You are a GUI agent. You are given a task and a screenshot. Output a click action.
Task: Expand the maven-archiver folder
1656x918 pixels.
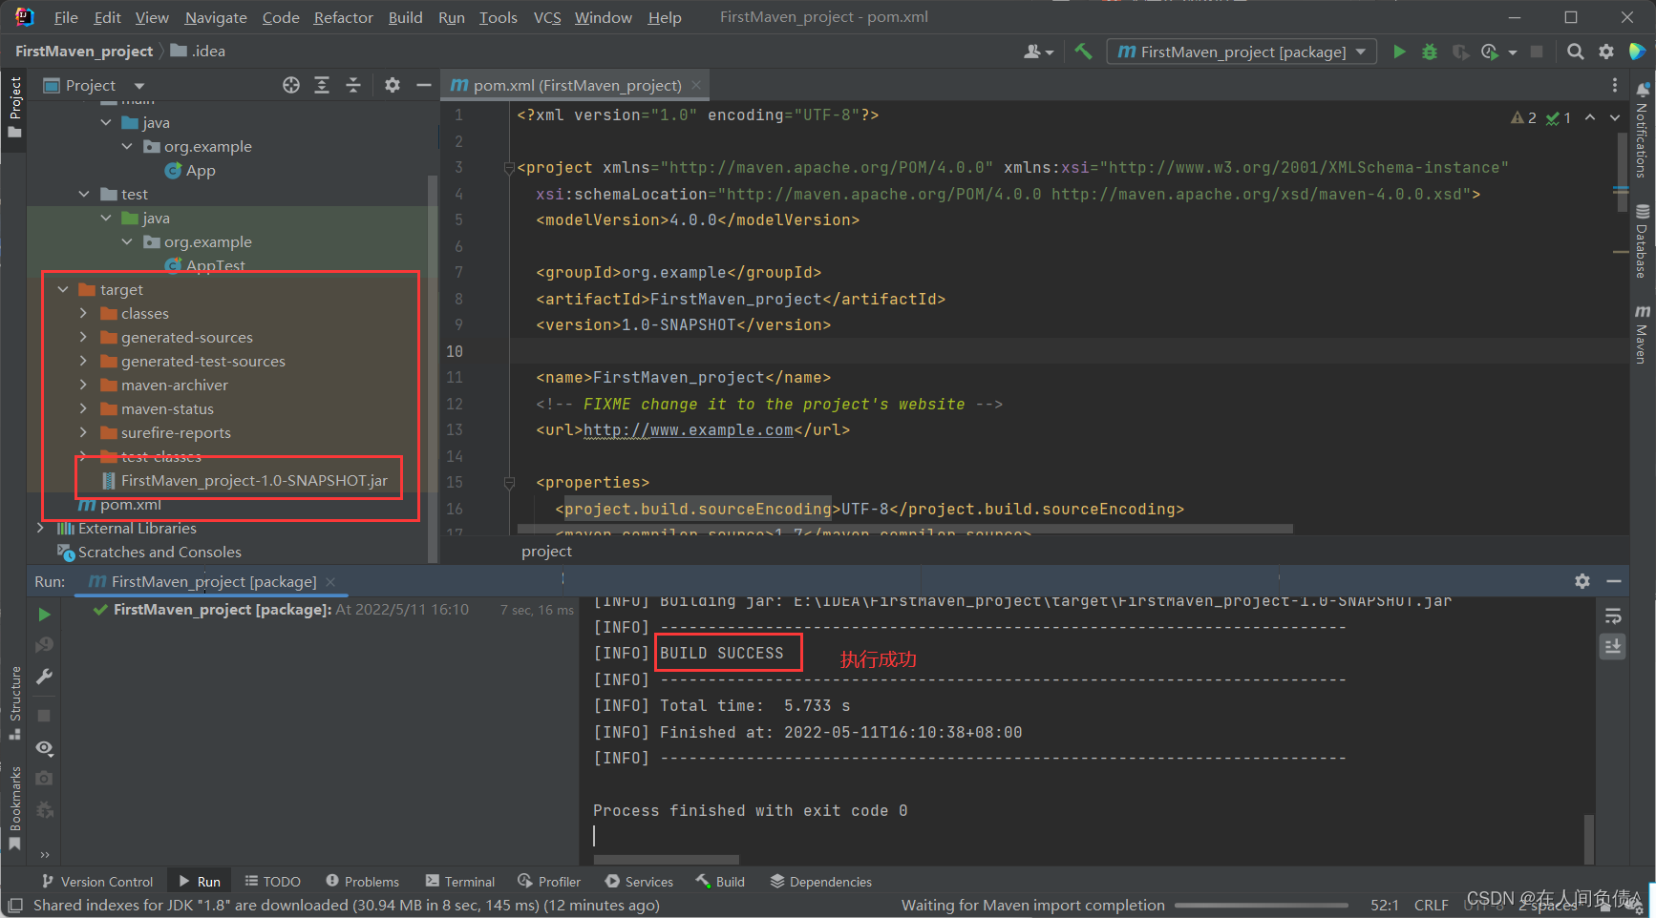coord(84,385)
